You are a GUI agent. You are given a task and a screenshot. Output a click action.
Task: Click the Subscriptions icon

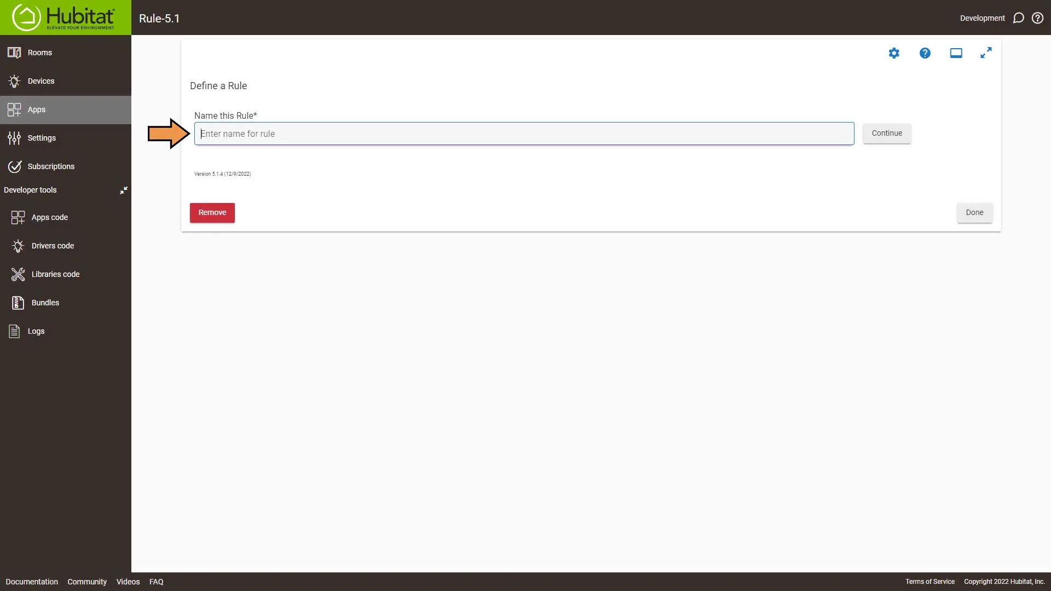15,166
